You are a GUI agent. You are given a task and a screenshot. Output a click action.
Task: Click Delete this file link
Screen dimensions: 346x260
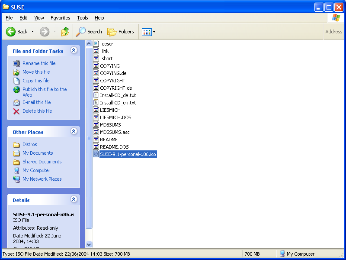point(37,111)
